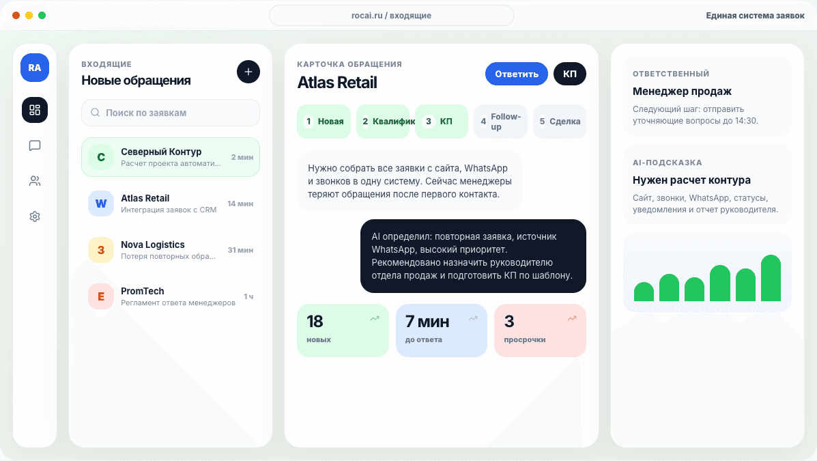Select Северный Контур in the inbox list
817x461 pixels.
click(x=170, y=156)
